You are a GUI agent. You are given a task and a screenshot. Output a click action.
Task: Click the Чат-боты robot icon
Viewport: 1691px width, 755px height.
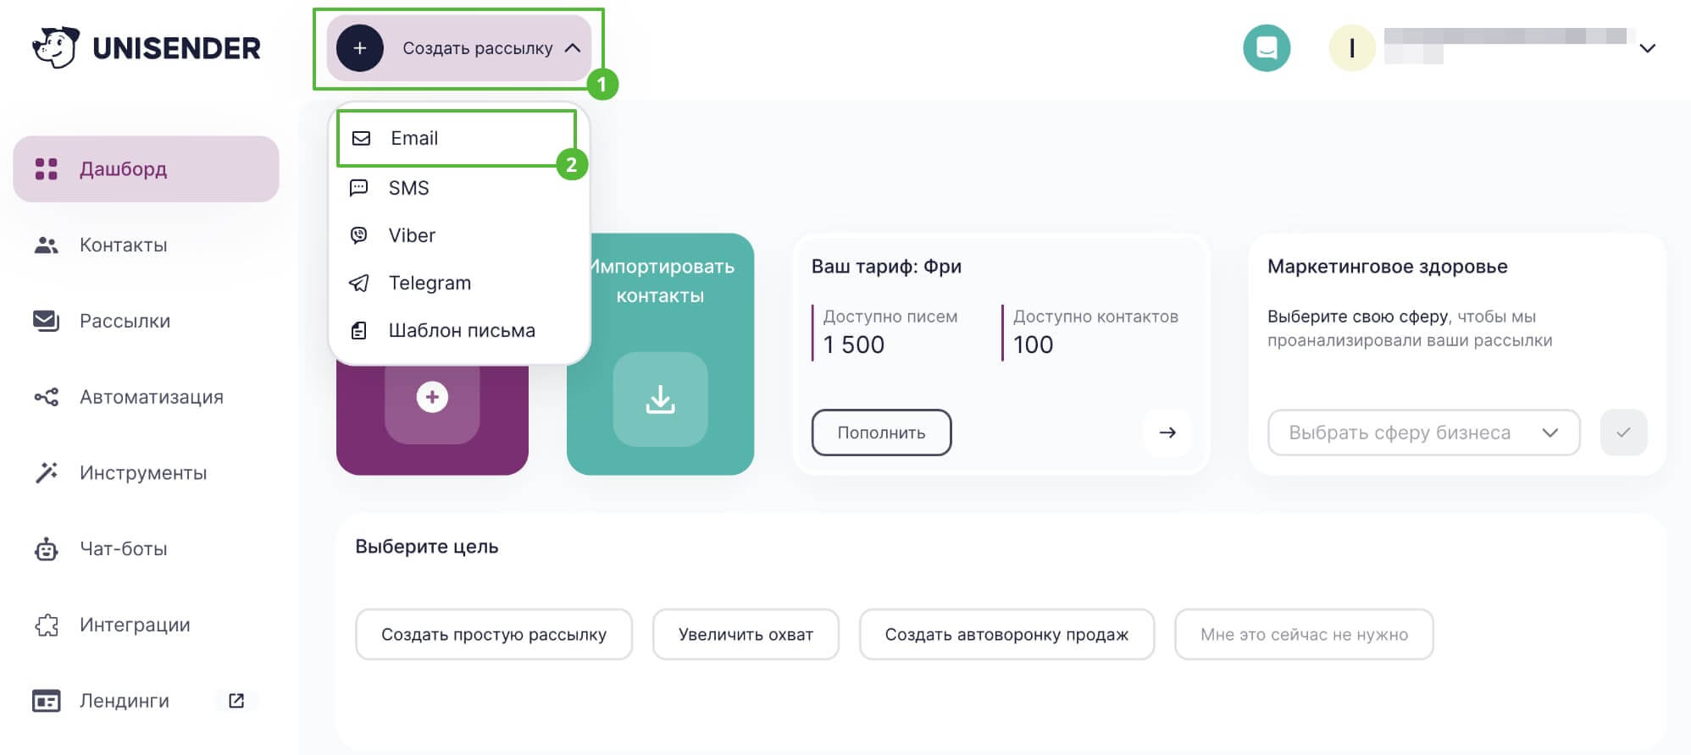pyautogui.click(x=47, y=548)
